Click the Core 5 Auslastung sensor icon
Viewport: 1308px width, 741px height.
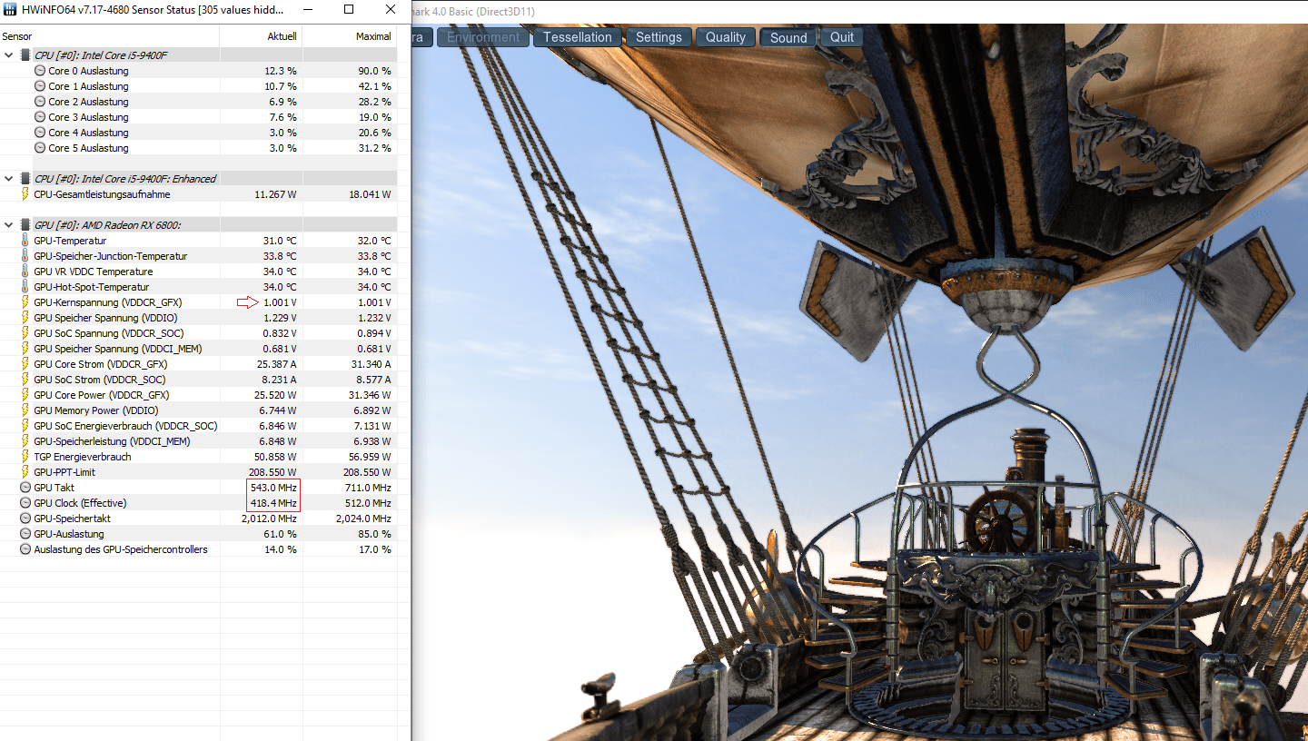[40, 148]
